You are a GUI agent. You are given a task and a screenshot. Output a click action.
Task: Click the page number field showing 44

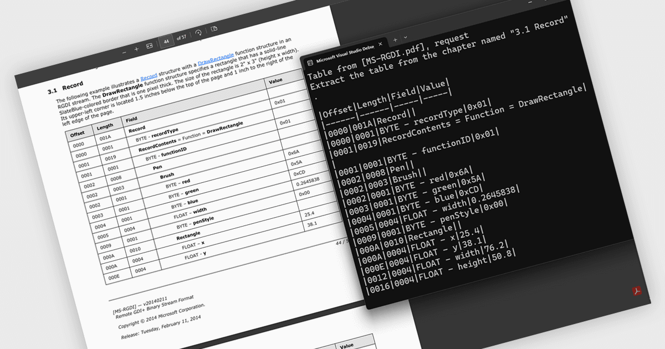[166, 42]
